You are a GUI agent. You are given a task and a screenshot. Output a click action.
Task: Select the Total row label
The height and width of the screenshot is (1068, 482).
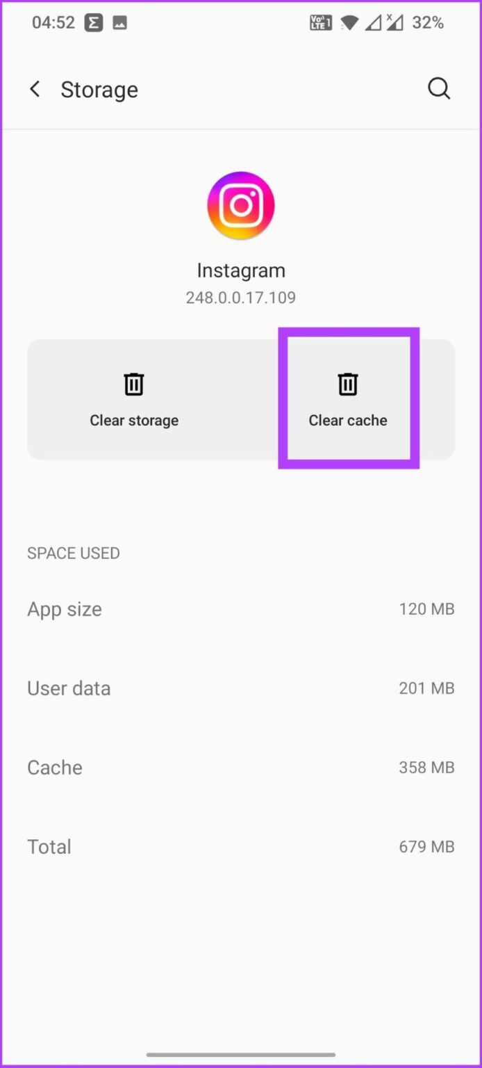click(49, 847)
